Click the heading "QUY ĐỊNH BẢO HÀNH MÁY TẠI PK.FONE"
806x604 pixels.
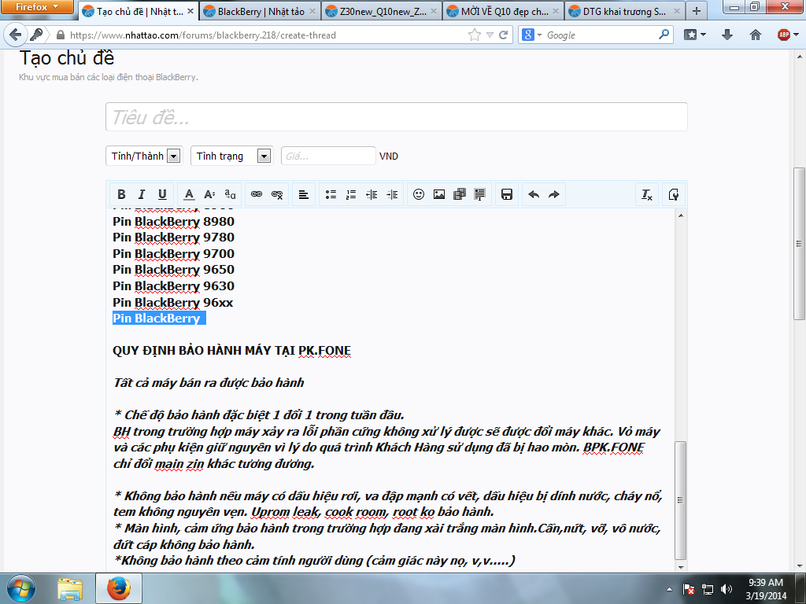pyautogui.click(x=232, y=351)
